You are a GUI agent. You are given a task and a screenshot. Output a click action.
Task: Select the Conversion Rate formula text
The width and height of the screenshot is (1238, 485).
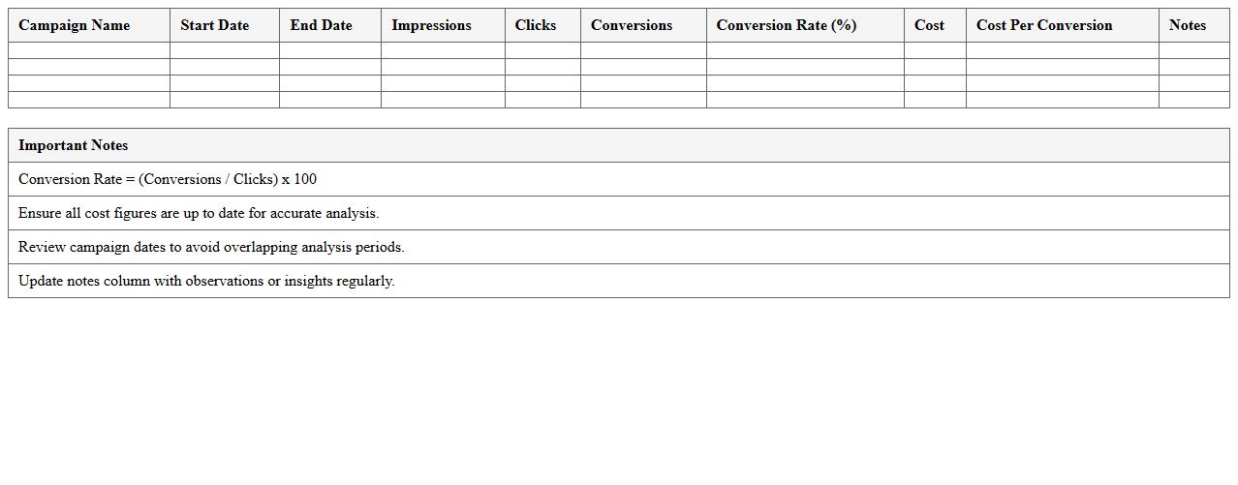168,179
